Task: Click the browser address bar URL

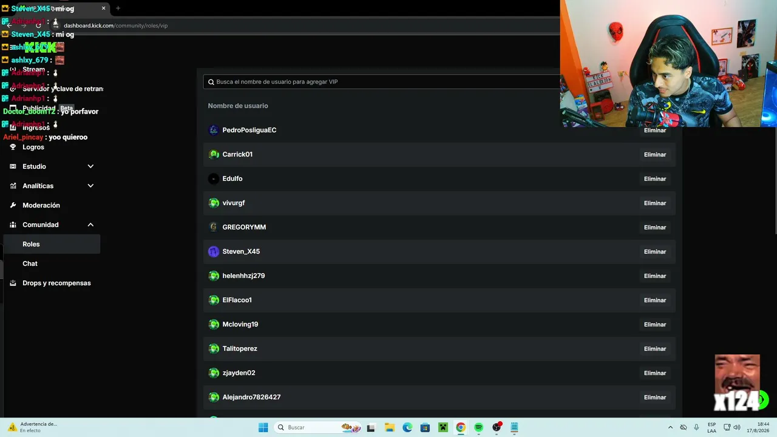Action: point(115,25)
